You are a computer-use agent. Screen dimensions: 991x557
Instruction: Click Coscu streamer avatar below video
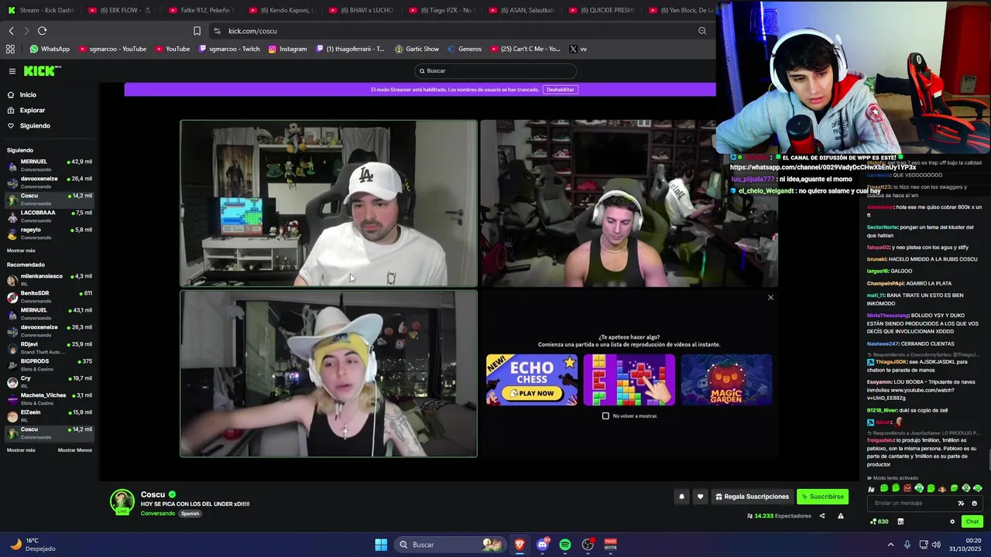pos(122,501)
